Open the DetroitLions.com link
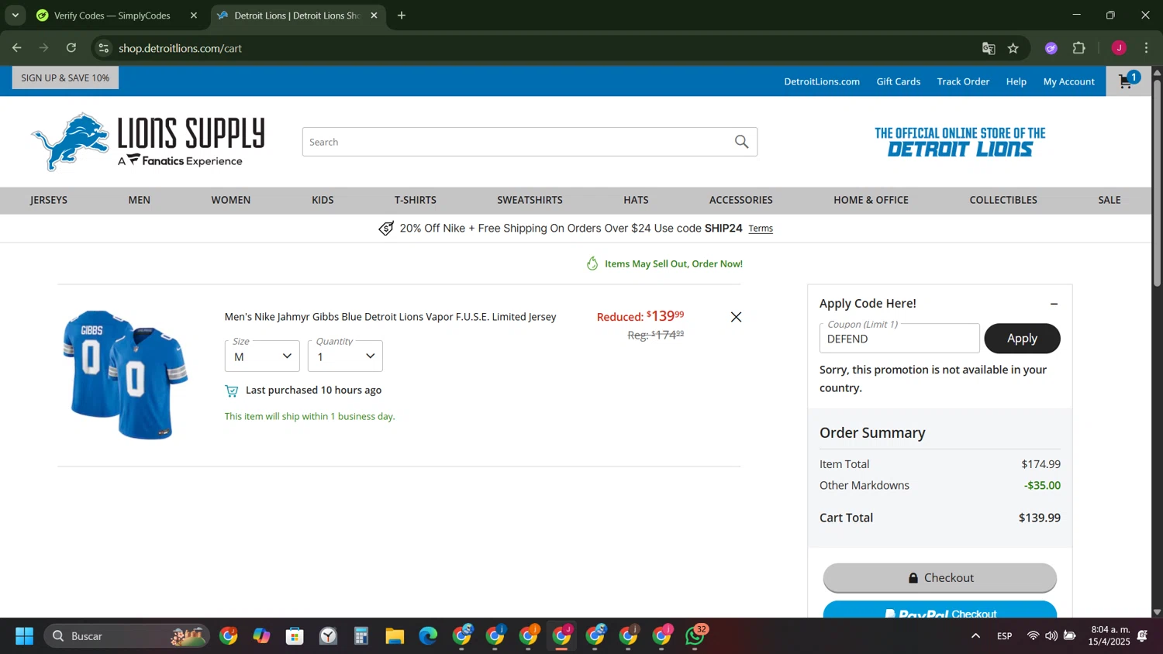 [x=822, y=81]
